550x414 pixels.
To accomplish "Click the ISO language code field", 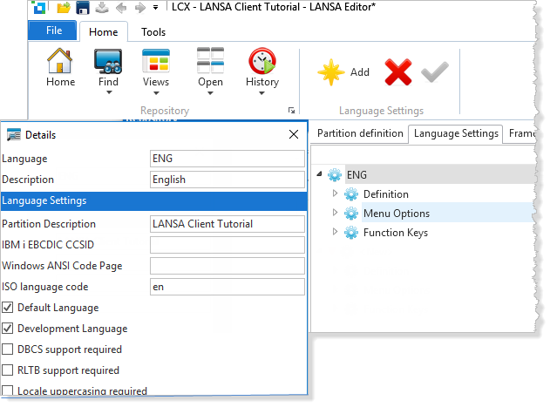I will [227, 287].
